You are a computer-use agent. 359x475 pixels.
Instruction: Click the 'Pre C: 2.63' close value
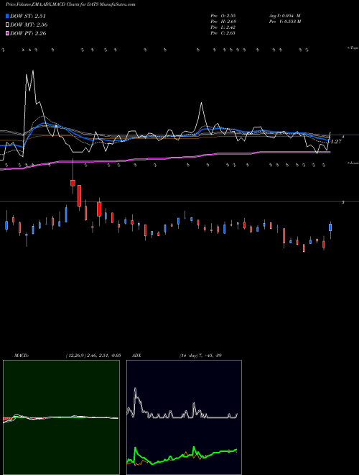click(x=223, y=32)
